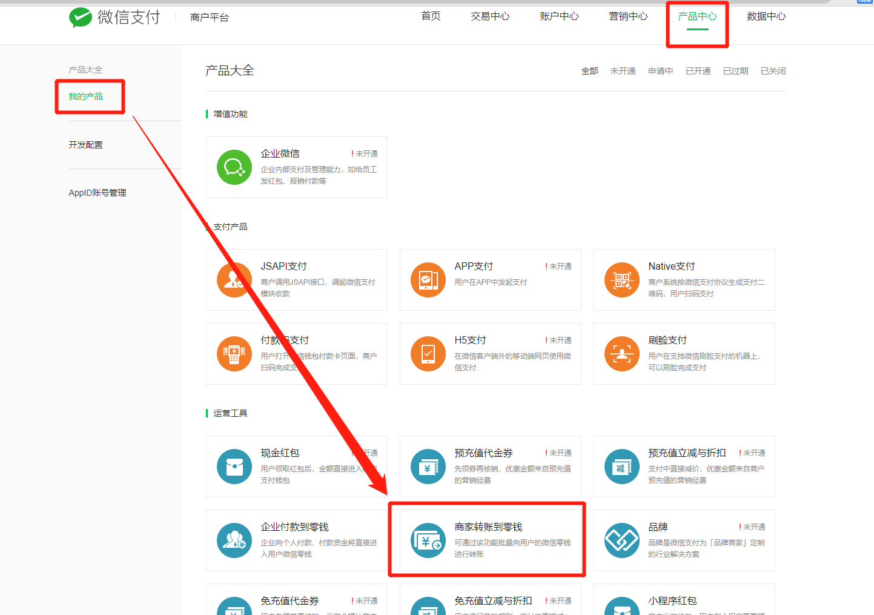Open 交易中心 in top navigation
This screenshot has width=874, height=615.
(x=491, y=16)
